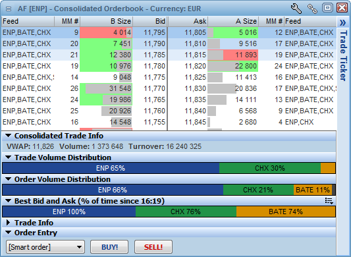
Task: Open the Trade Ticker side tab
Action: point(343,55)
